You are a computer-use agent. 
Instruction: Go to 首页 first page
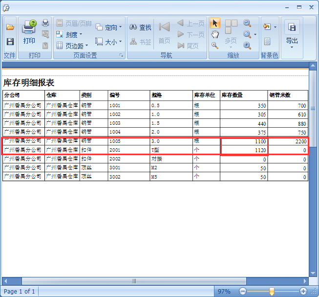point(164,33)
